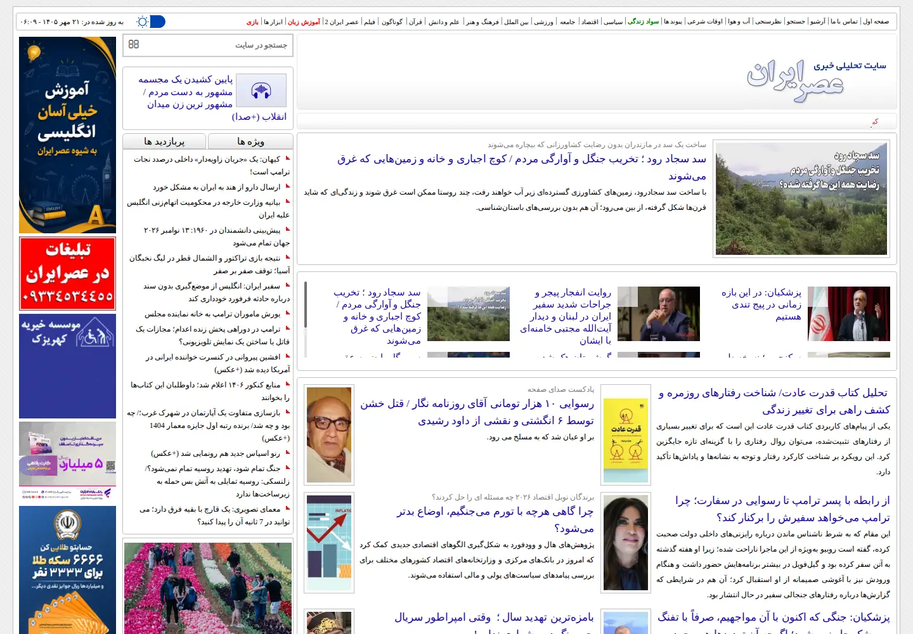
Task: Open 'آموزش زبان' red menu item
Action: point(304,22)
